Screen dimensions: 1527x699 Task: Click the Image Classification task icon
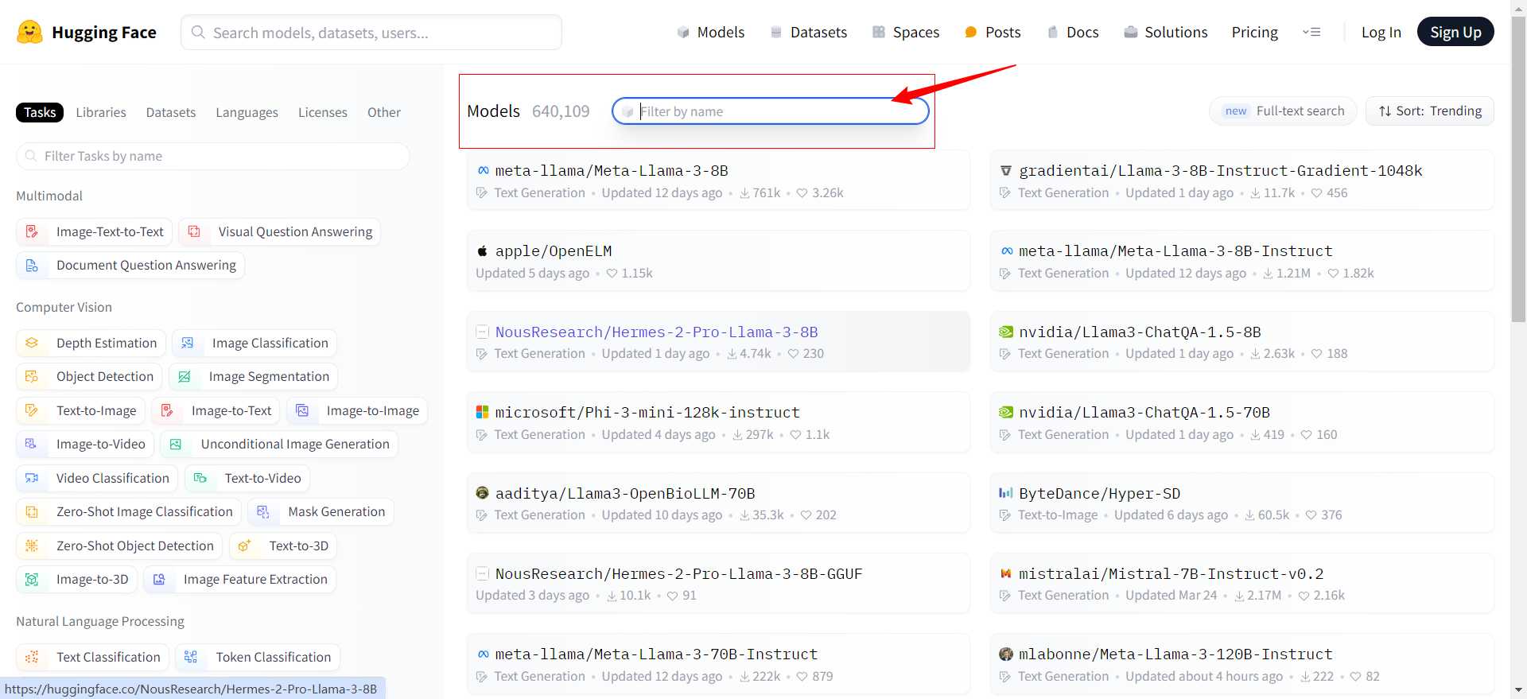coord(188,343)
